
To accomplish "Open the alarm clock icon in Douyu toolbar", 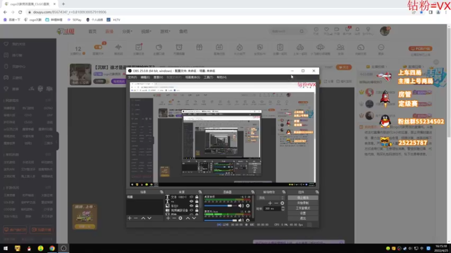I will (x=179, y=47).
